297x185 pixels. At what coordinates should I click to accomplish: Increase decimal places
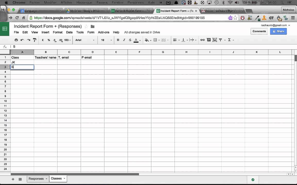(61, 40)
